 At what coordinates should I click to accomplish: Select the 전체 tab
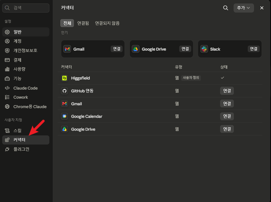pos(67,23)
